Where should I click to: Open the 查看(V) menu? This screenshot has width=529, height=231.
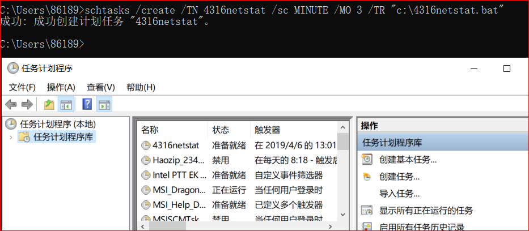point(101,88)
